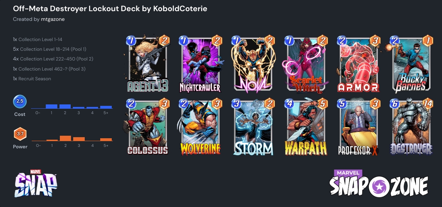
Task: Click the orange 3.7 average power icon
Action: point(20,134)
